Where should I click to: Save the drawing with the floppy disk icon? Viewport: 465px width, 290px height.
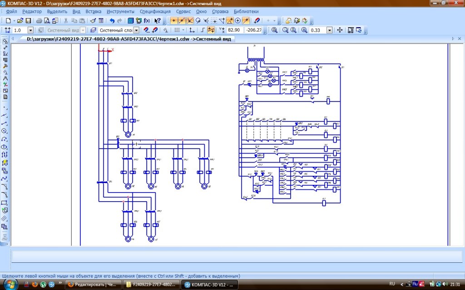point(28,21)
